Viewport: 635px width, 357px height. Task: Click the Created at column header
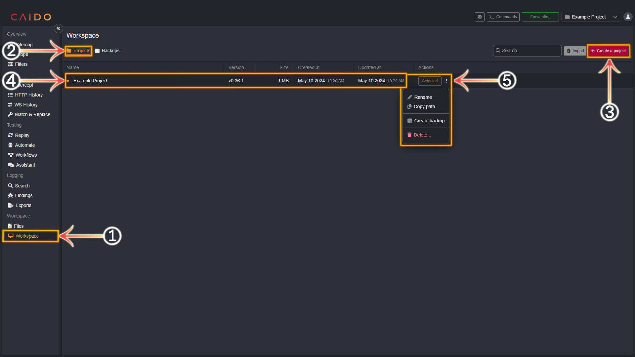309,67
